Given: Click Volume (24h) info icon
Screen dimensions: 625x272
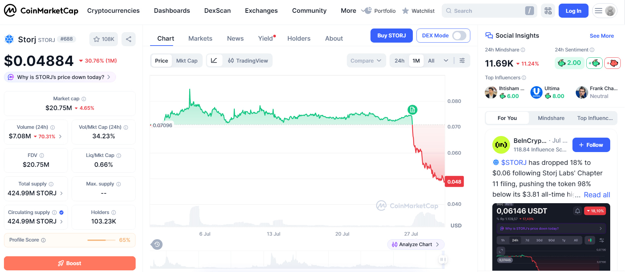Looking at the screenshot, I should 53,127.
